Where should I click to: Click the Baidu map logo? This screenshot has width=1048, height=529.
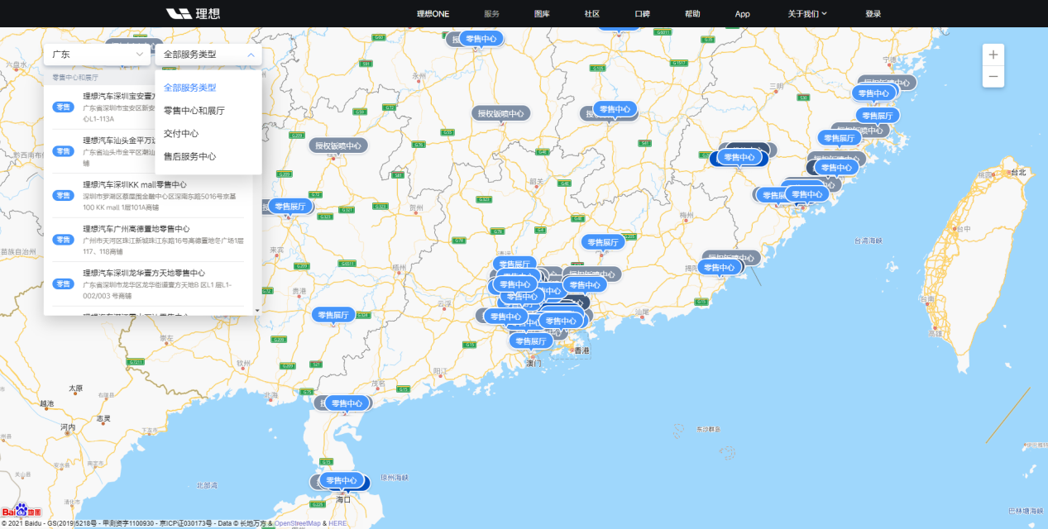pyautogui.click(x=21, y=510)
